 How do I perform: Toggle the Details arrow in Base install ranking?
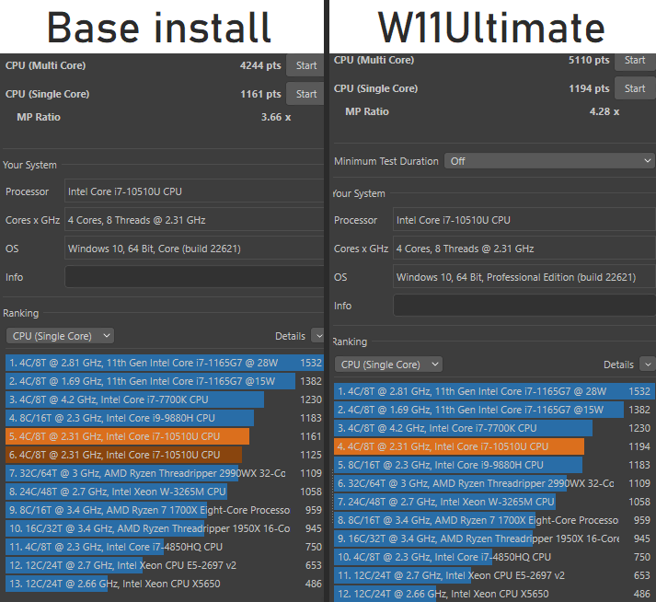point(317,336)
